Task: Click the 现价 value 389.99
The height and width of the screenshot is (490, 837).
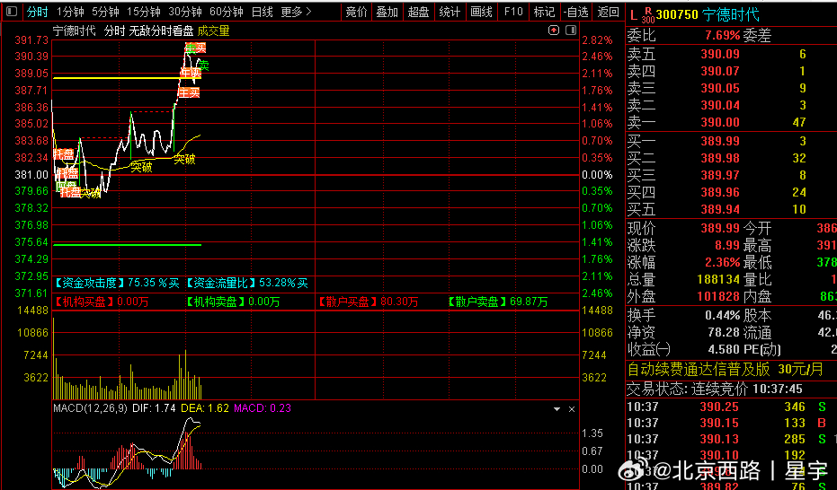Action: pos(720,229)
